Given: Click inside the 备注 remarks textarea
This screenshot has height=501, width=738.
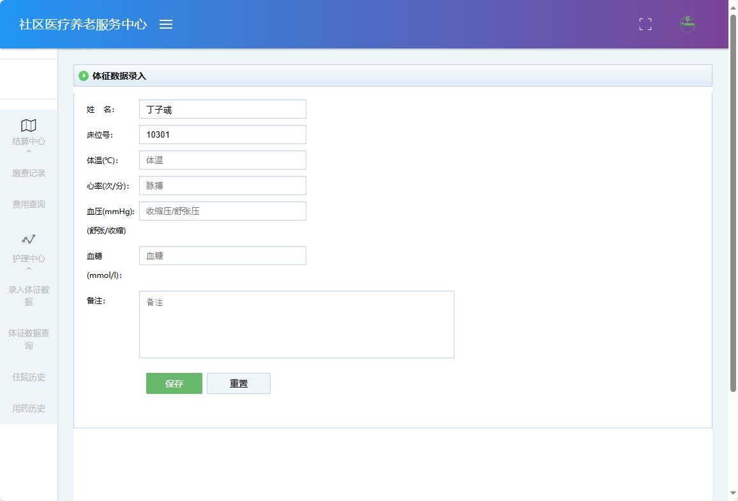Looking at the screenshot, I should 296,324.
